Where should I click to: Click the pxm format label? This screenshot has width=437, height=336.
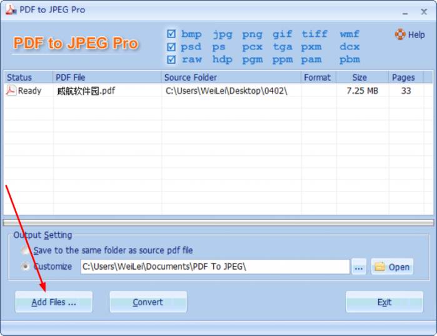[x=311, y=47]
